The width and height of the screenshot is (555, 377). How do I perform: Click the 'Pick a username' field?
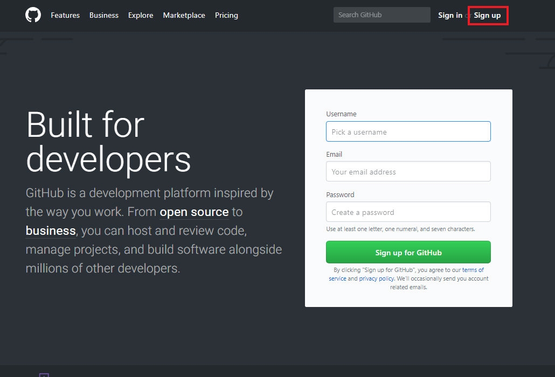[x=408, y=132]
